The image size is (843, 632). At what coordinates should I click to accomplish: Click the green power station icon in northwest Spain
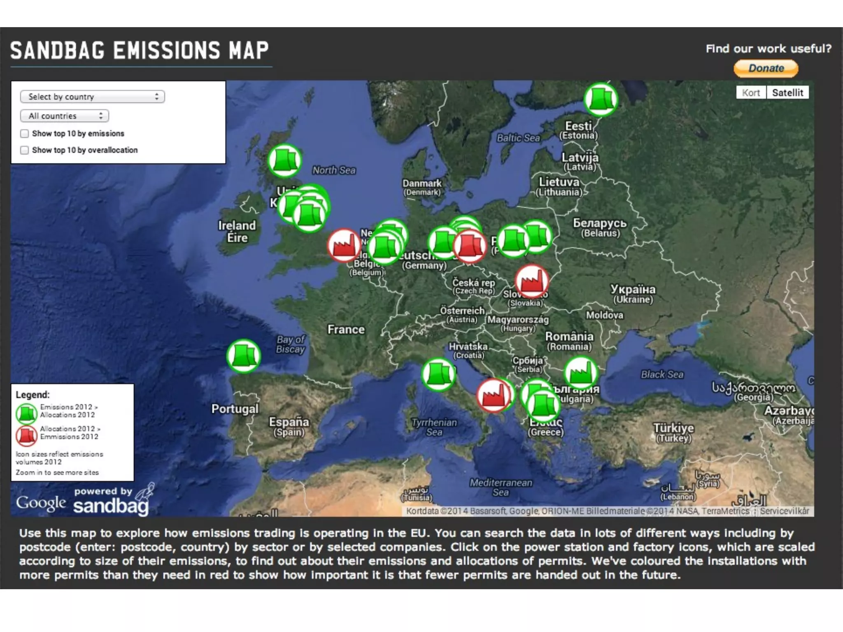coord(244,356)
